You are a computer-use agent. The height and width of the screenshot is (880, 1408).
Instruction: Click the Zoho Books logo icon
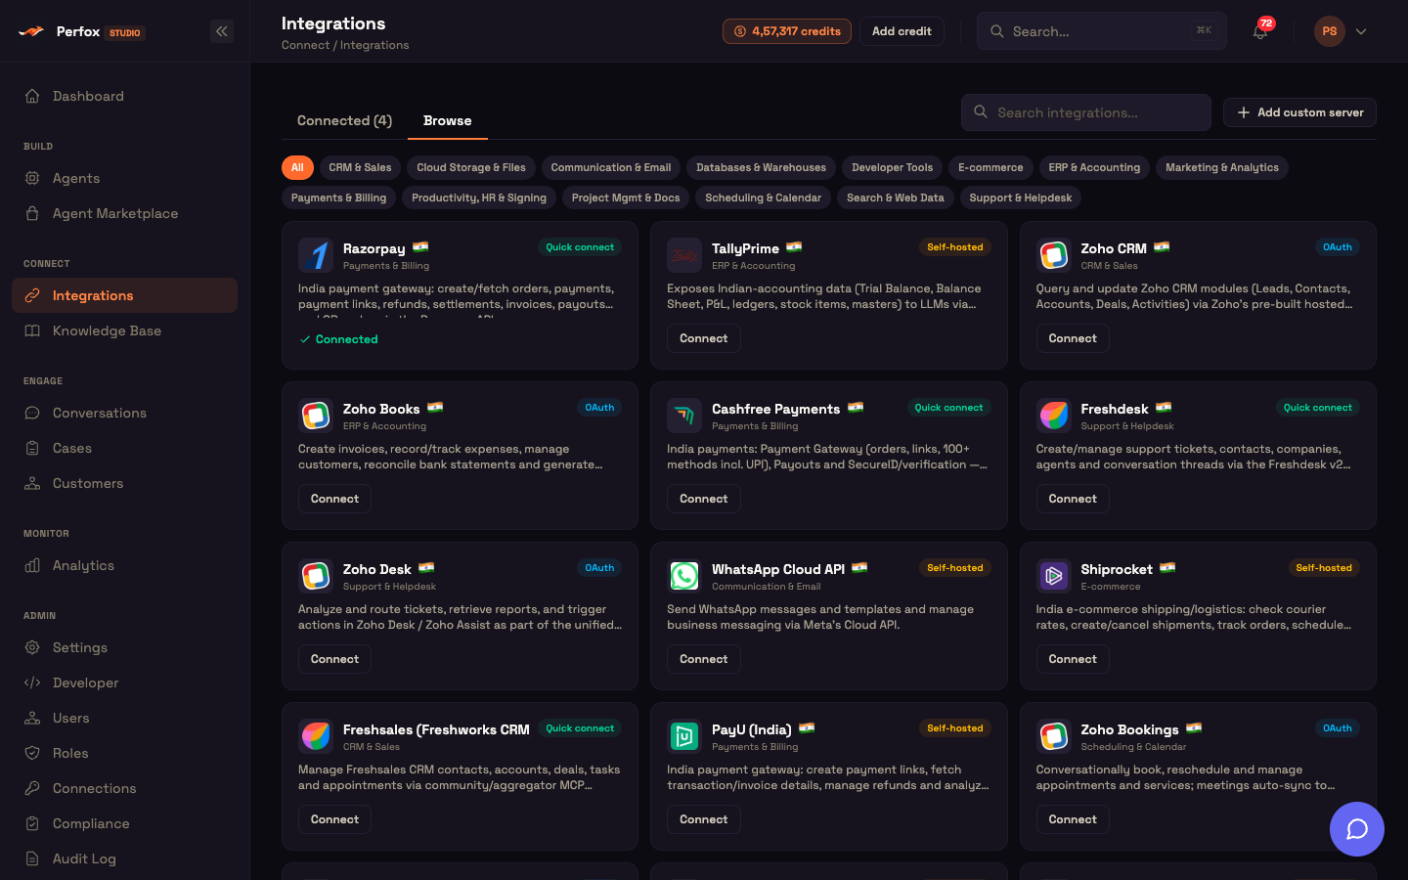pos(315,416)
